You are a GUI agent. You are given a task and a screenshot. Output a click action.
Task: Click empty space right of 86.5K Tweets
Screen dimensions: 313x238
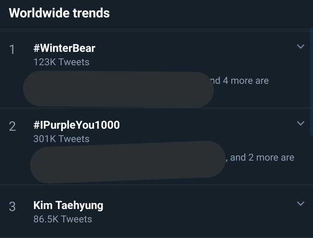pyautogui.click(x=193, y=219)
